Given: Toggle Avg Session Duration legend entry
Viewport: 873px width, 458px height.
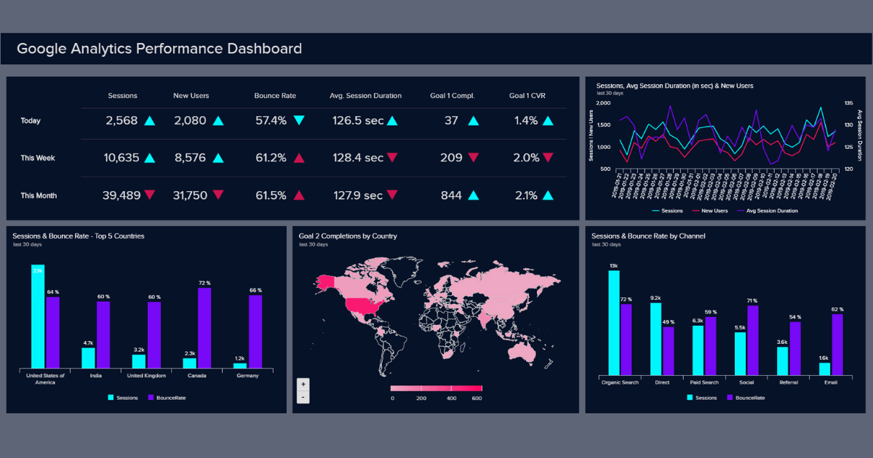Looking at the screenshot, I should [769, 211].
